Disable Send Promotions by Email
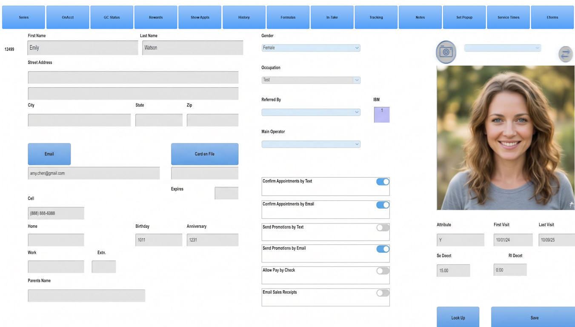 [383, 249]
